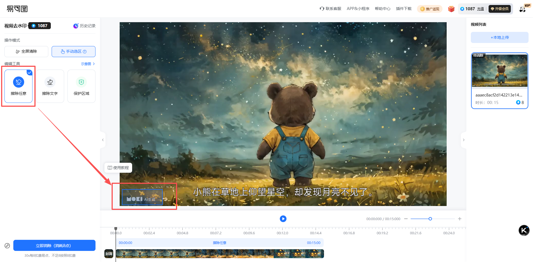Click the 1087 points badge beside 视频去水印
The height and width of the screenshot is (262, 533).
pyautogui.click(x=40, y=26)
